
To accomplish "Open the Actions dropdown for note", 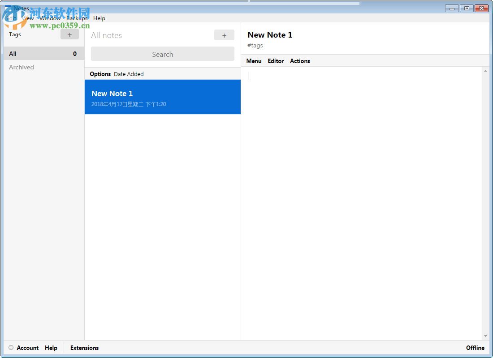I will (x=300, y=61).
